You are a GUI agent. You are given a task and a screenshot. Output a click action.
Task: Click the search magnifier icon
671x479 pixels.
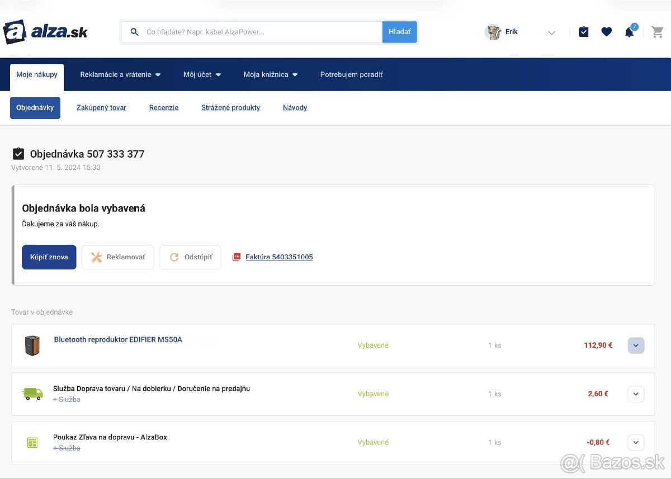coord(134,32)
